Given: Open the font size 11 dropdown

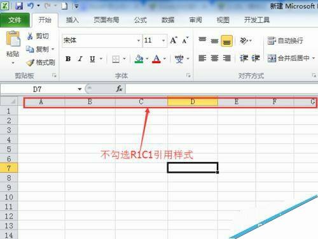Looking at the screenshot, I should pos(163,40).
